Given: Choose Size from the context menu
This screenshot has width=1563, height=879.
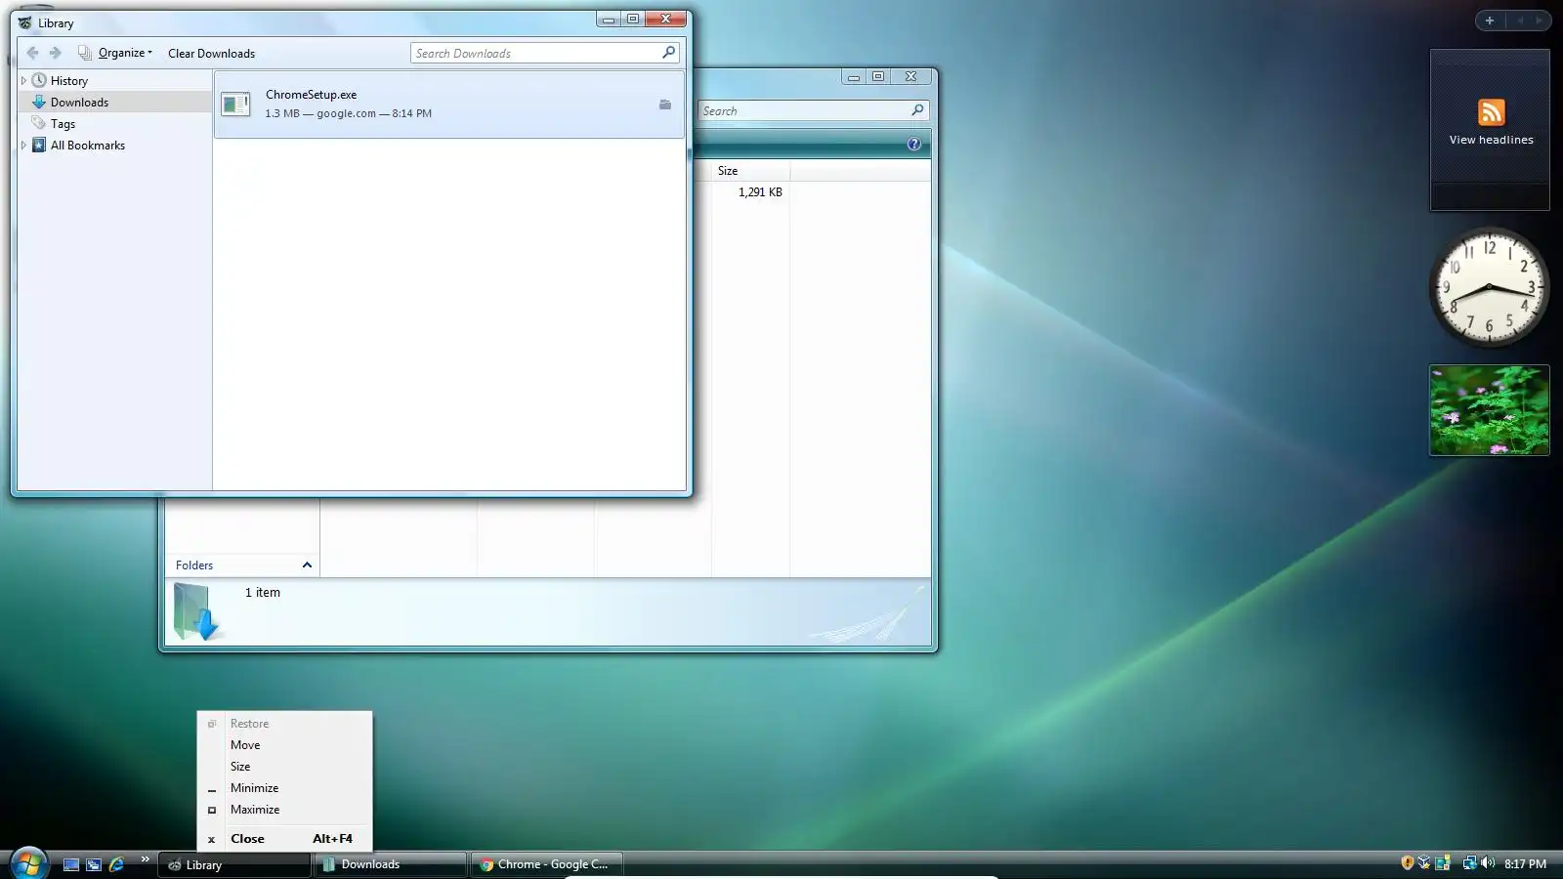Looking at the screenshot, I should click(x=284, y=767).
